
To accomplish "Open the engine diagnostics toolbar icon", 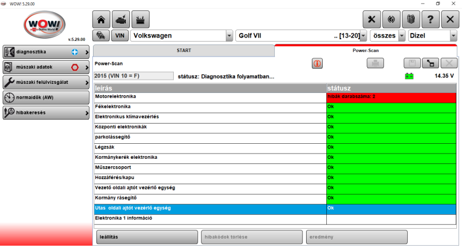I will click(x=121, y=20).
